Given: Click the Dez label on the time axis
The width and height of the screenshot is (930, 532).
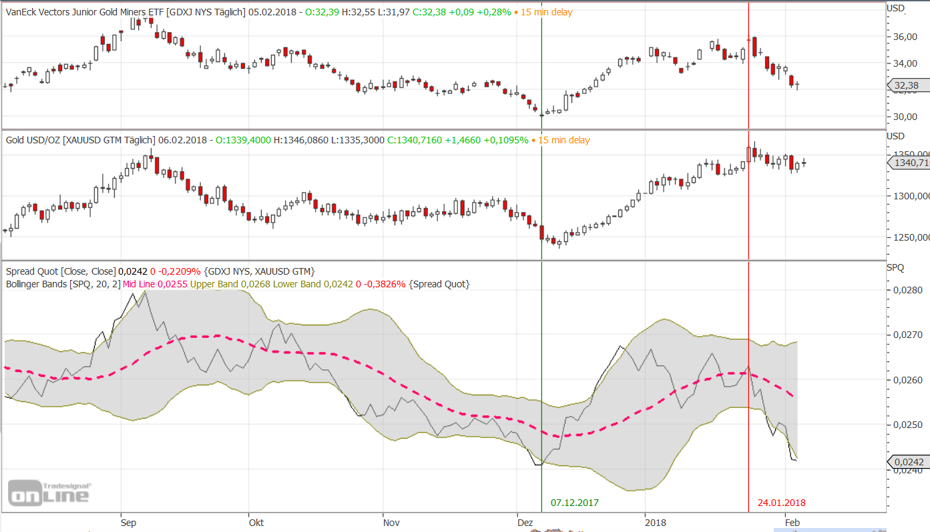Looking at the screenshot, I should click(525, 522).
